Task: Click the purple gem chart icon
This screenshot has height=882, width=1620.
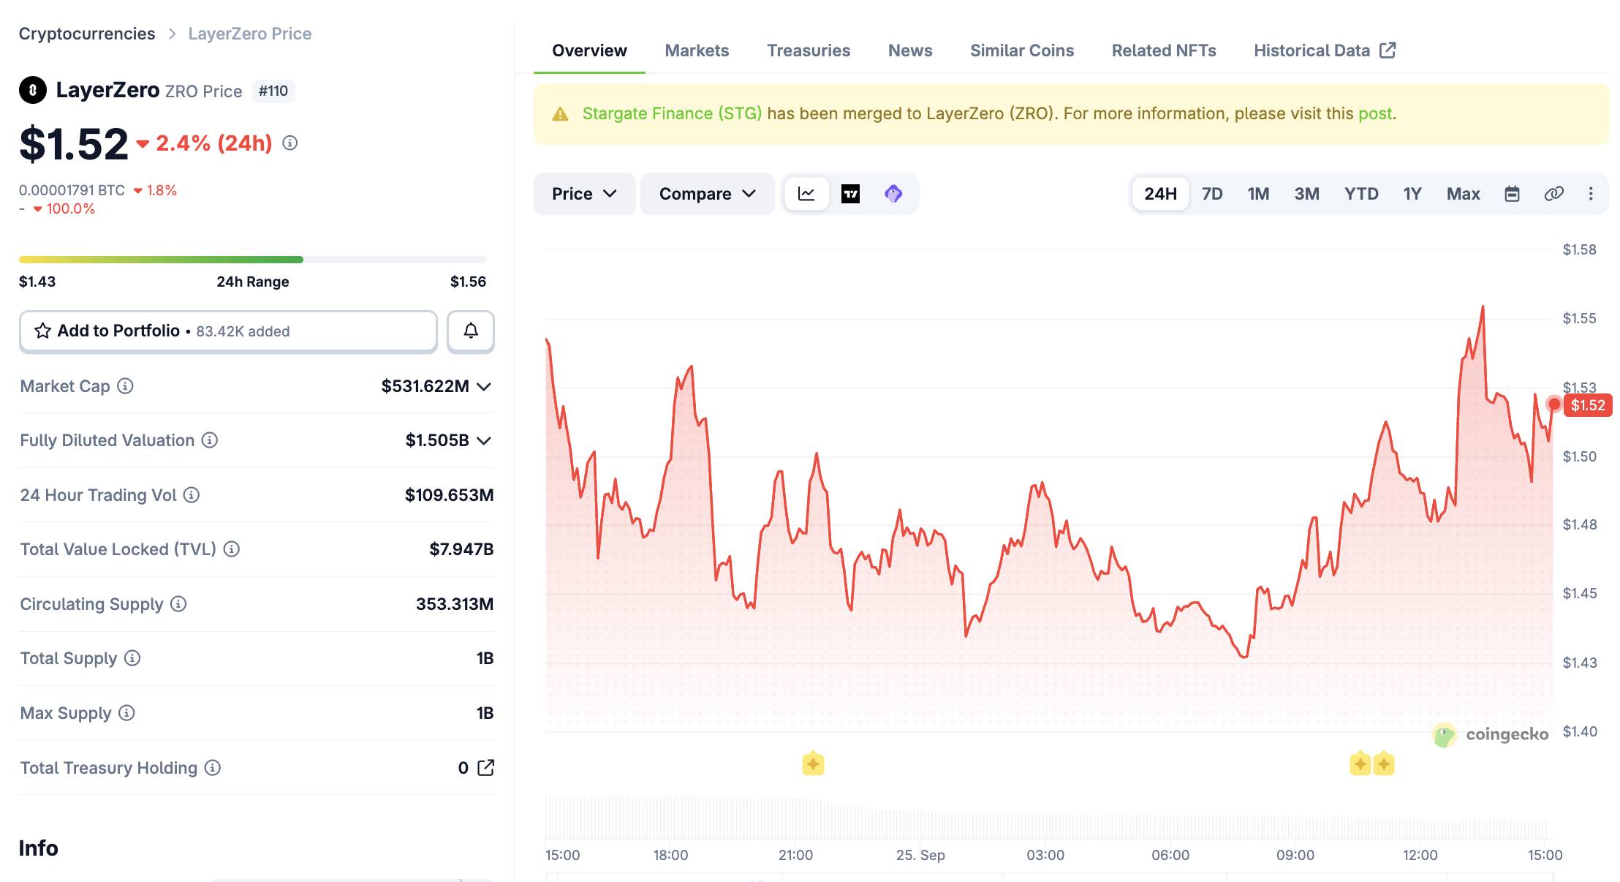Action: pyautogui.click(x=893, y=194)
